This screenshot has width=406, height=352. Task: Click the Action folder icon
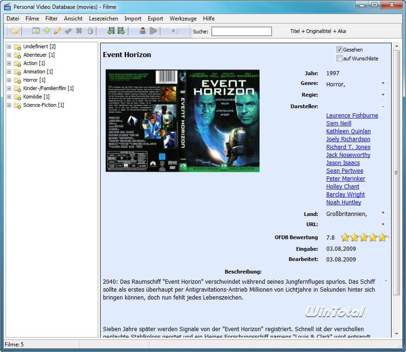[x=17, y=63]
